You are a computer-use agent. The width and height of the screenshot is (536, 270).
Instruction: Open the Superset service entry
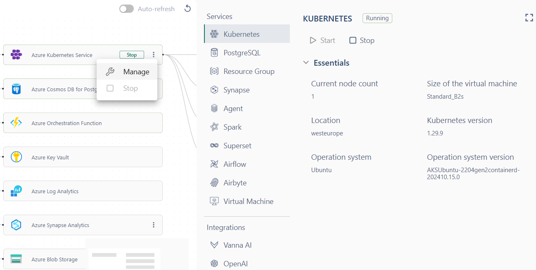[247, 145]
